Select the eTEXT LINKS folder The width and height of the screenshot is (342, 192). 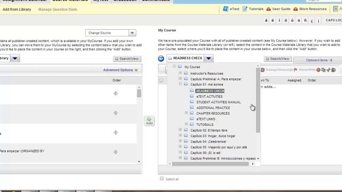[x=206, y=119]
